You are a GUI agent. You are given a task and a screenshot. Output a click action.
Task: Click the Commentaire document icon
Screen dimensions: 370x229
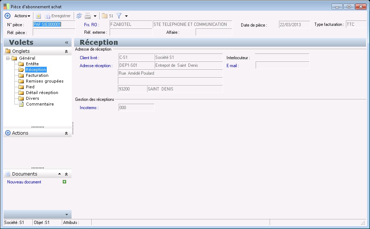pos(21,104)
